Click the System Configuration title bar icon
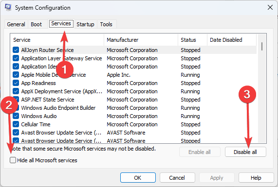This screenshot has height=187, width=278. pyautogui.click(x=8, y=7)
